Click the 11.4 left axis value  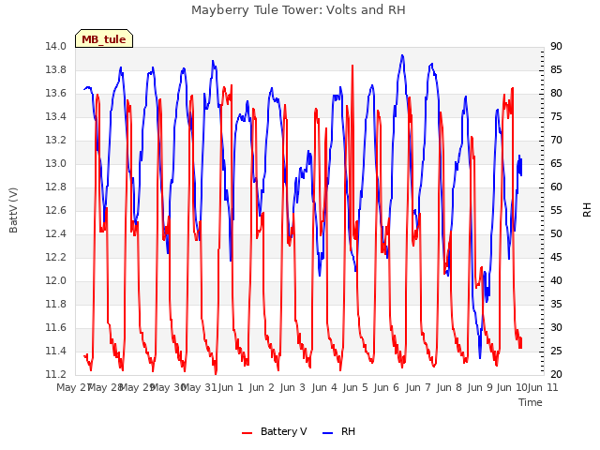click(56, 351)
